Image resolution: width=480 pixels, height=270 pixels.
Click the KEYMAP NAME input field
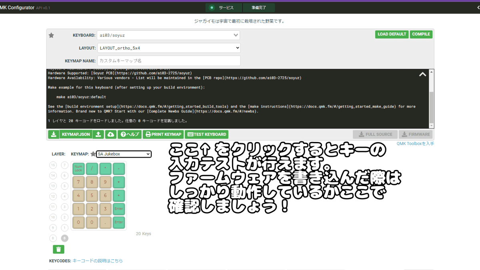click(169, 61)
